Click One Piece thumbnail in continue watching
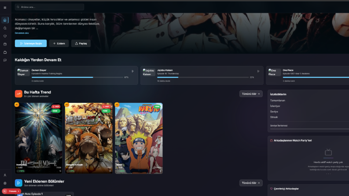 (275, 73)
